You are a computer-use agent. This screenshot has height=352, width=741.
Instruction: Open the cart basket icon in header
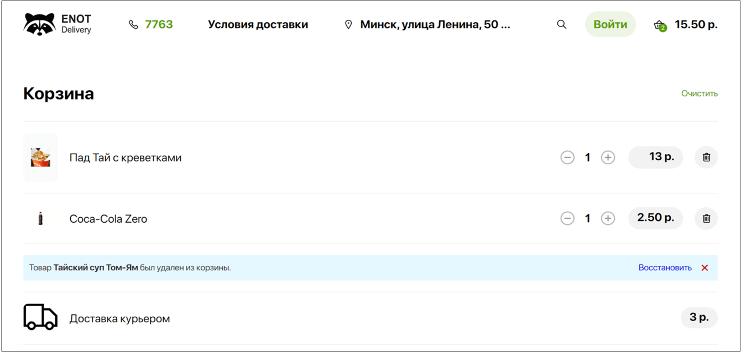click(x=660, y=25)
